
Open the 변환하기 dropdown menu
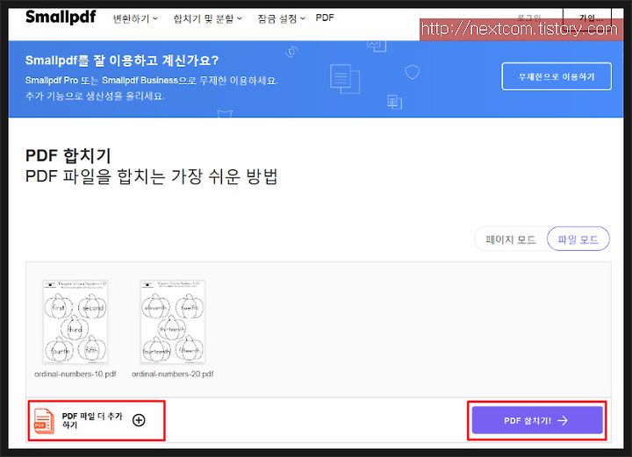135,18
